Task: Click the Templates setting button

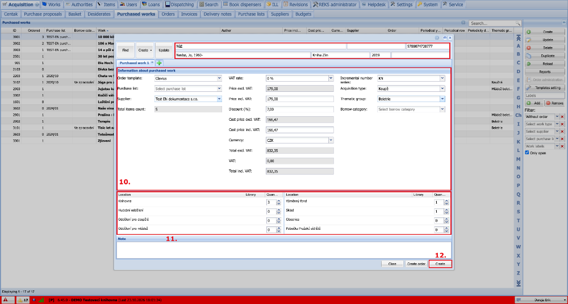Action: coord(545,87)
